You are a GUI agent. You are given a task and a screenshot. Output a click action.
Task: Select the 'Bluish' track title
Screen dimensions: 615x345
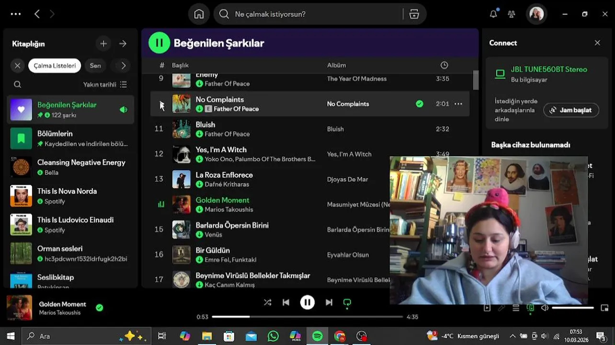click(205, 125)
